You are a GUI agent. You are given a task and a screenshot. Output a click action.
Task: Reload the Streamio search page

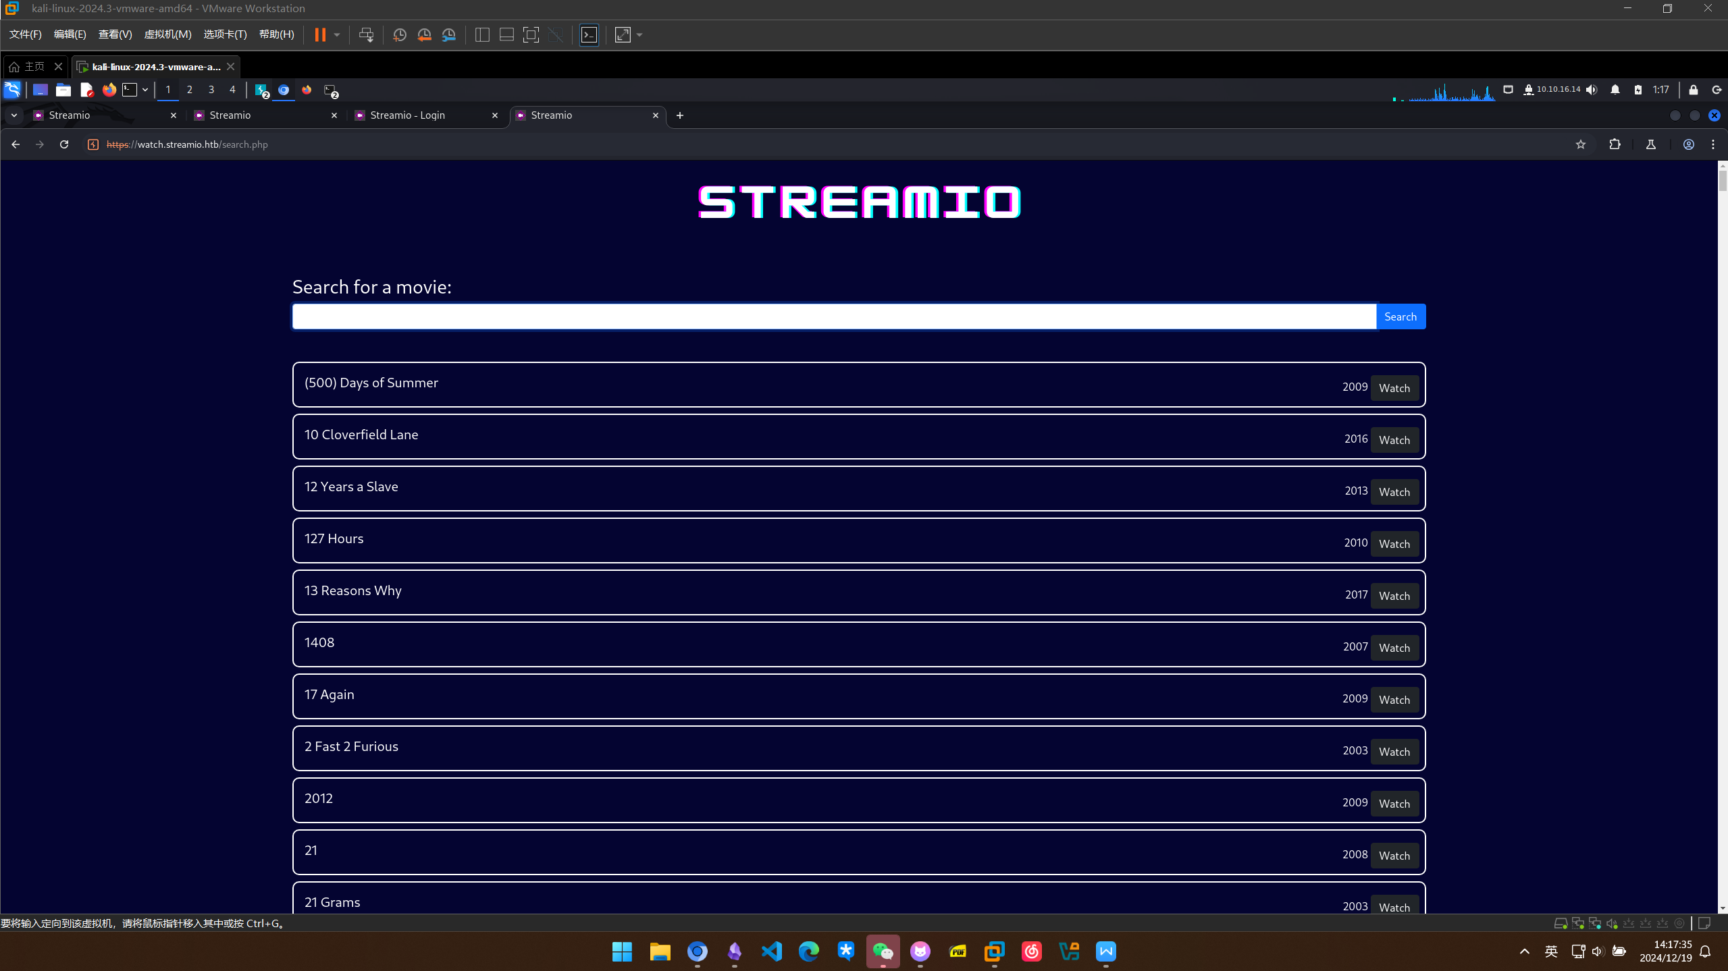(64, 144)
